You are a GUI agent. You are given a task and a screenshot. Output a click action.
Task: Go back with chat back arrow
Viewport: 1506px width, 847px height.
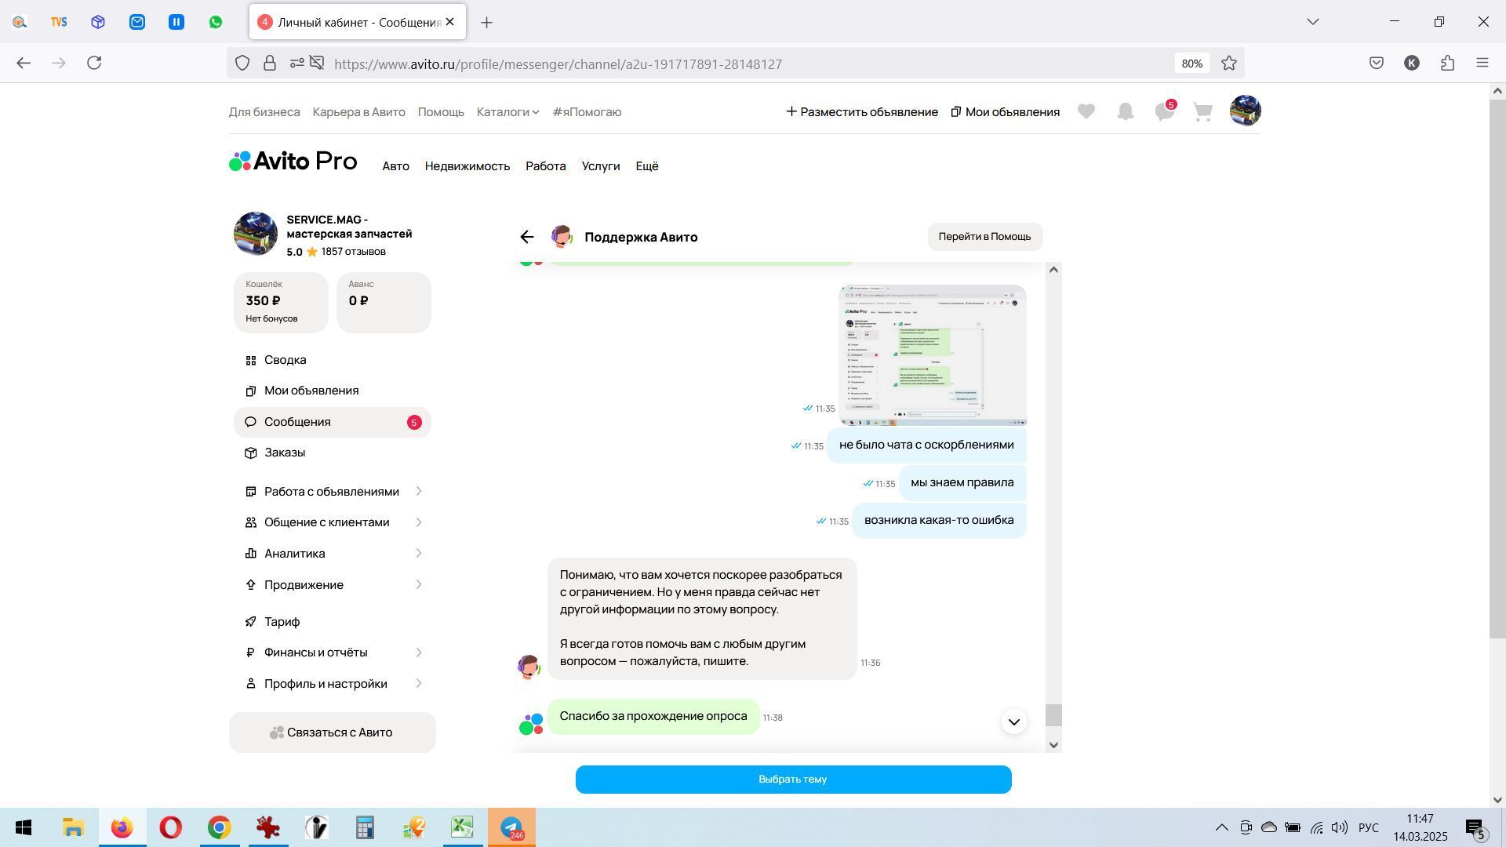(x=527, y=237)
